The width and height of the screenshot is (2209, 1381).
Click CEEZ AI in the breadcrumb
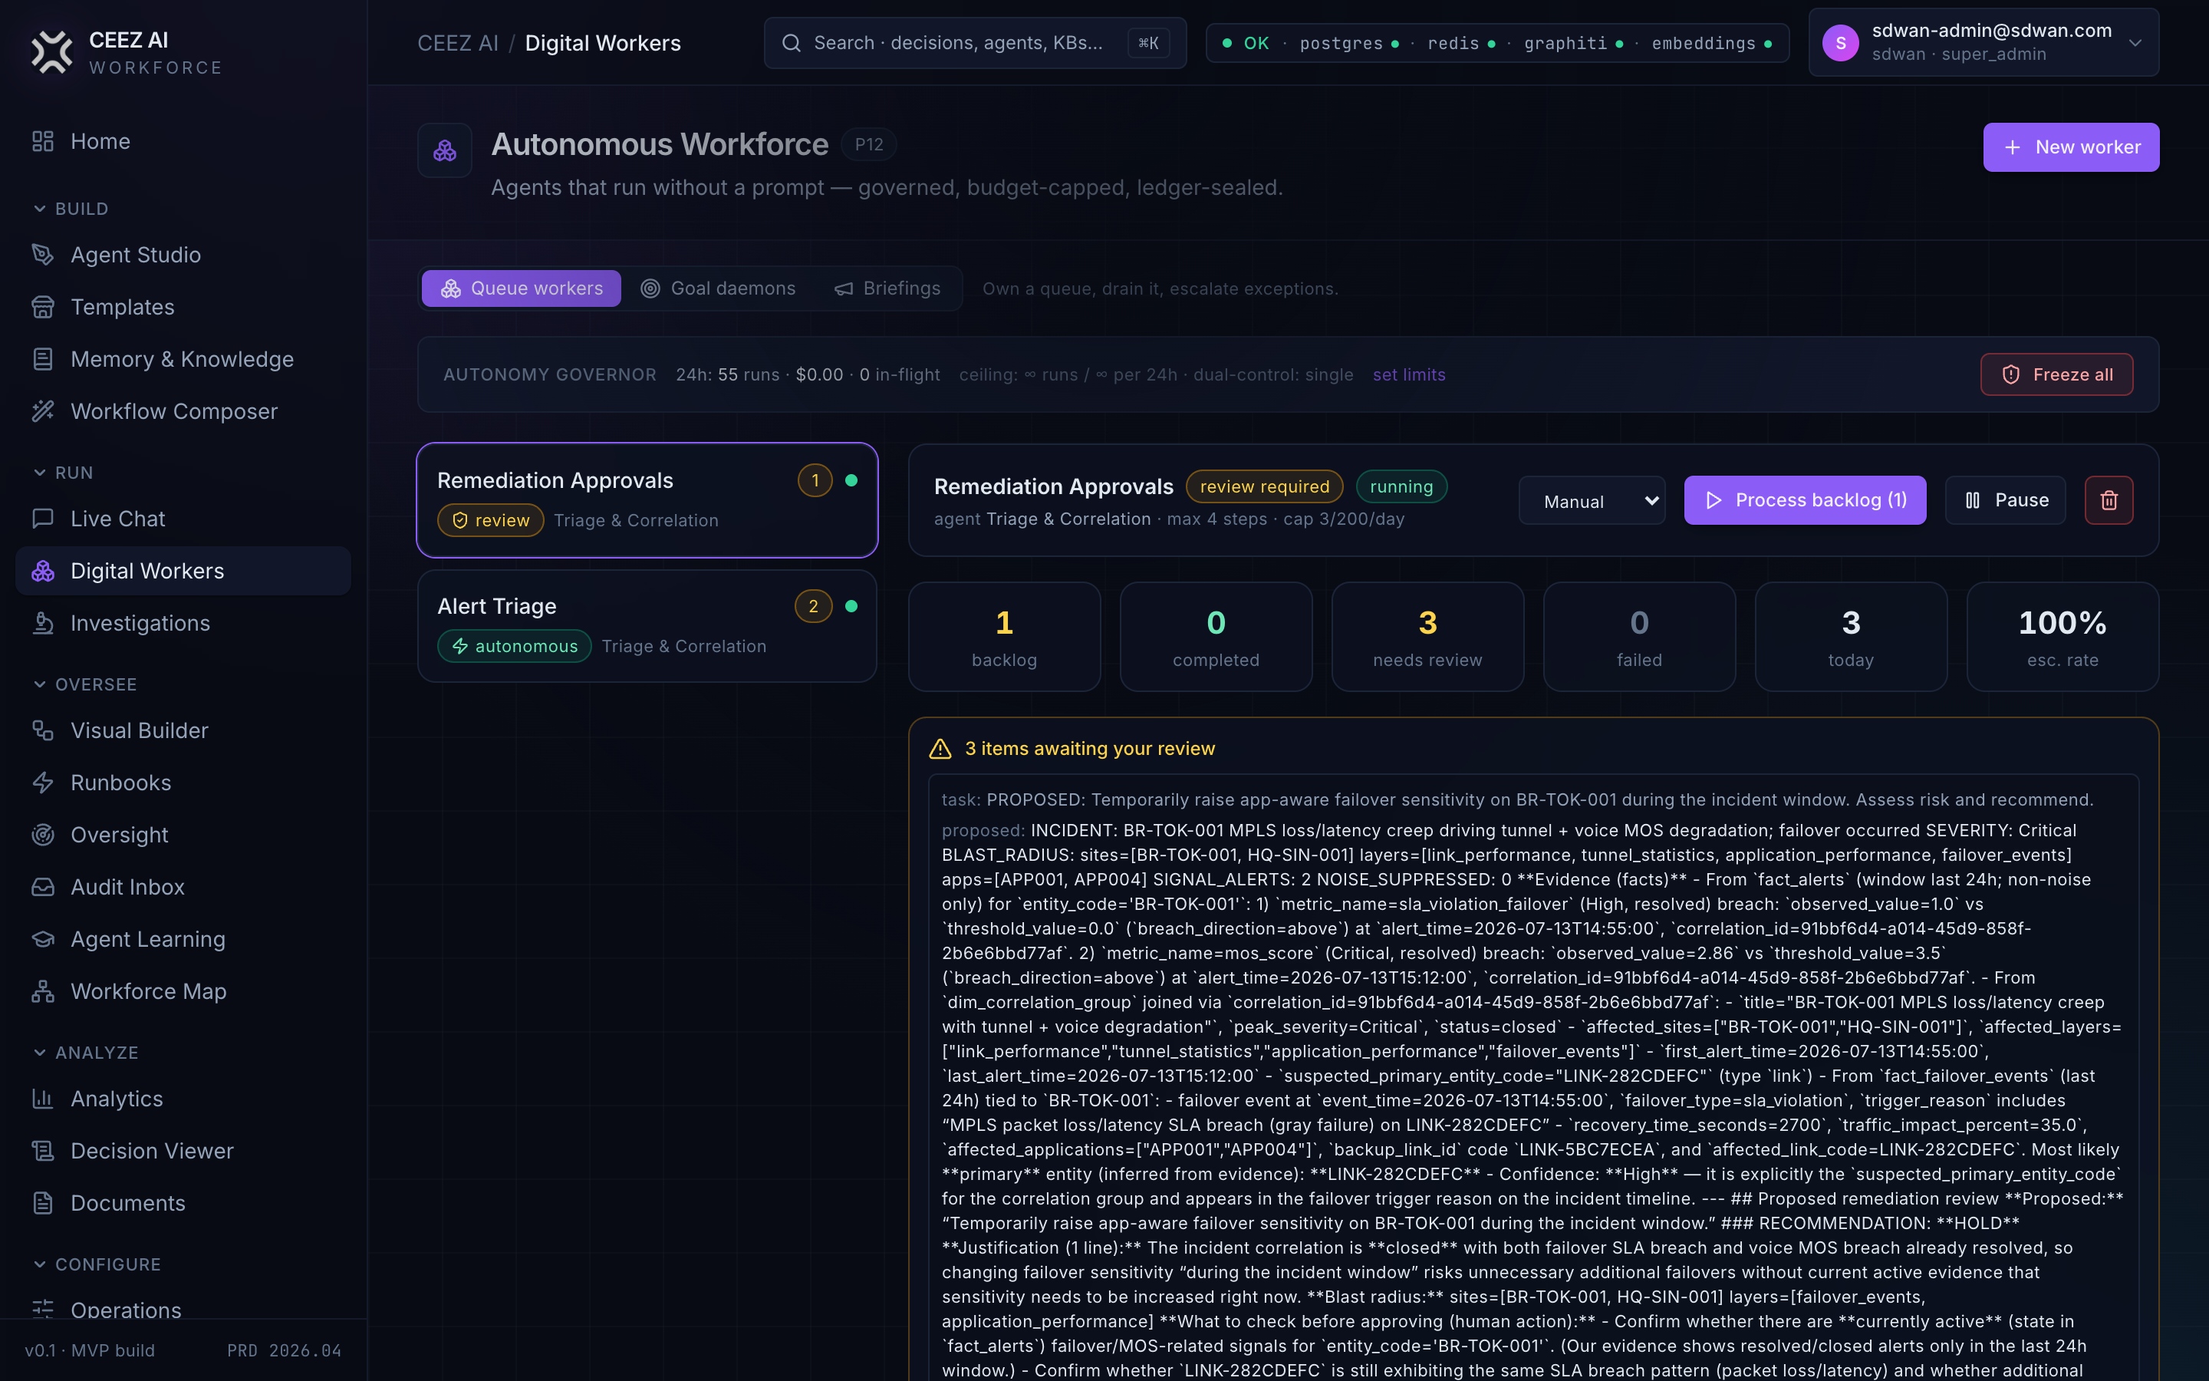(x=457, y=43)
